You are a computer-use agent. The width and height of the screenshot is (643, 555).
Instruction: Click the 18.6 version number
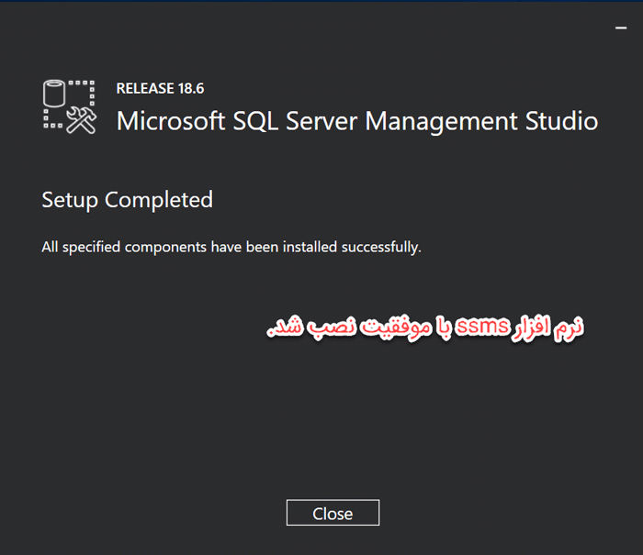pos(191,88)
